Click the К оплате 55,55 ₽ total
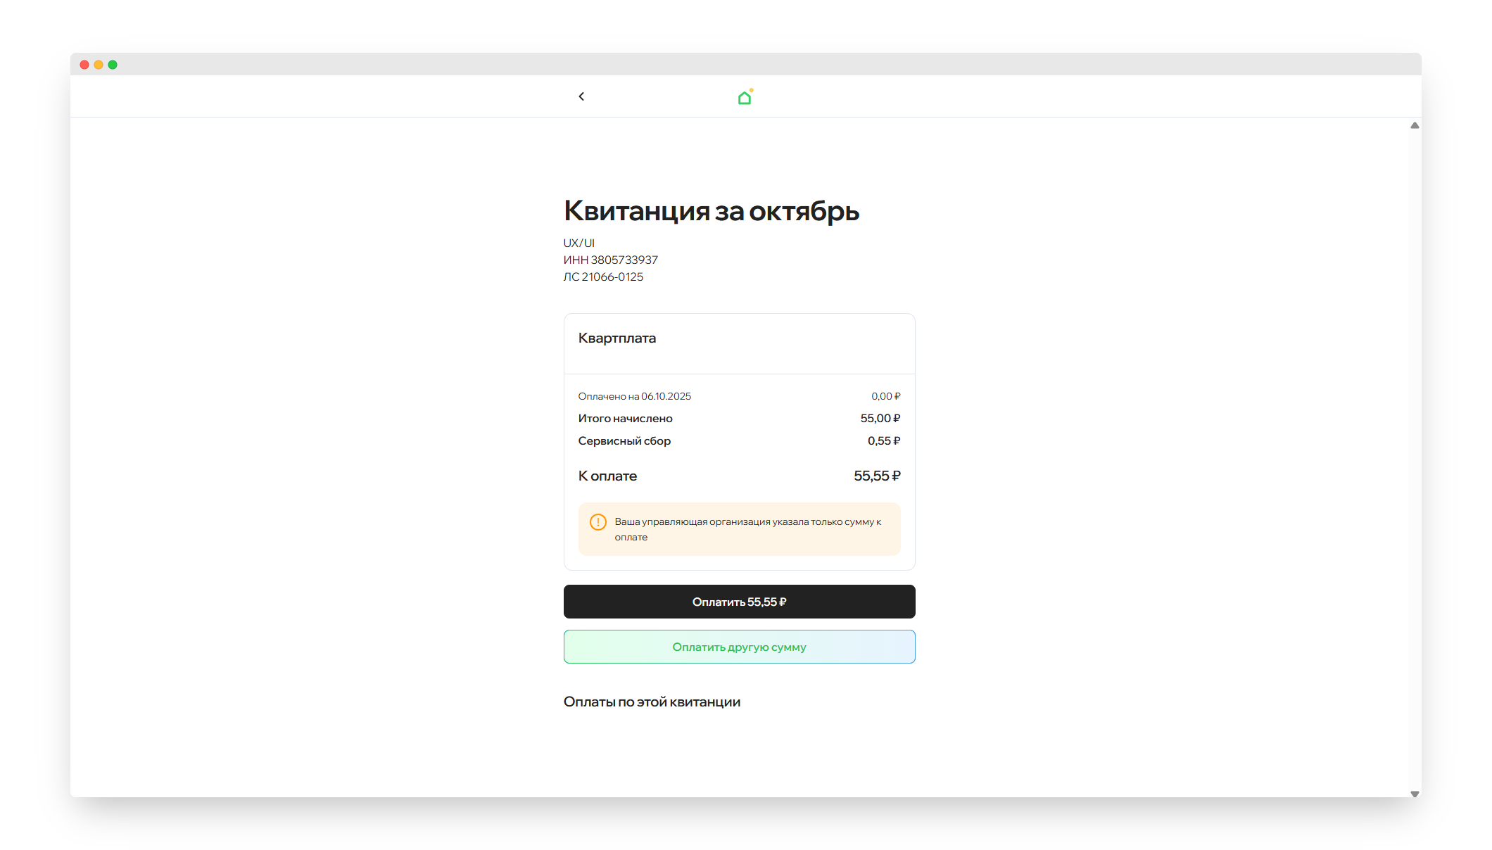The height and width of the screenshot is (850, 1492). click(739, 476)
